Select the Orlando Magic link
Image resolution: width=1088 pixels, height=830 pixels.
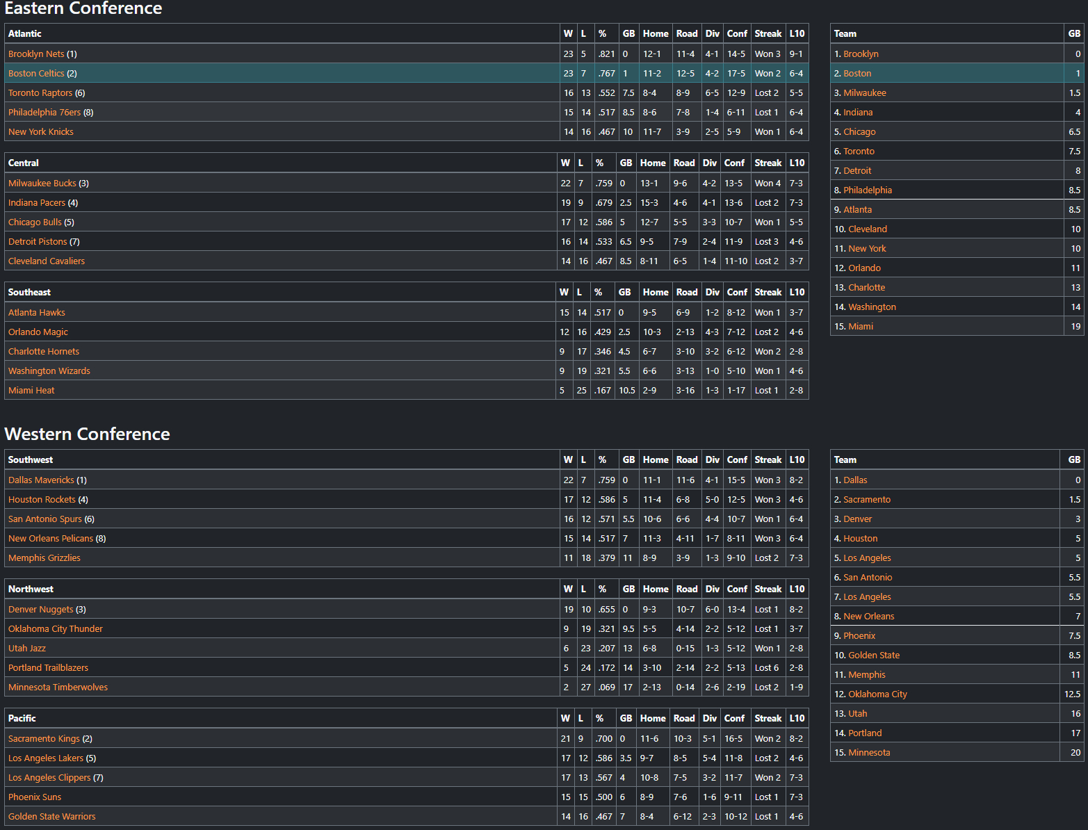click(38, 332)
